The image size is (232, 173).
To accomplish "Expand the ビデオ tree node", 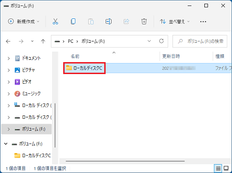I will pyautogui.click(x=9, y=82).
